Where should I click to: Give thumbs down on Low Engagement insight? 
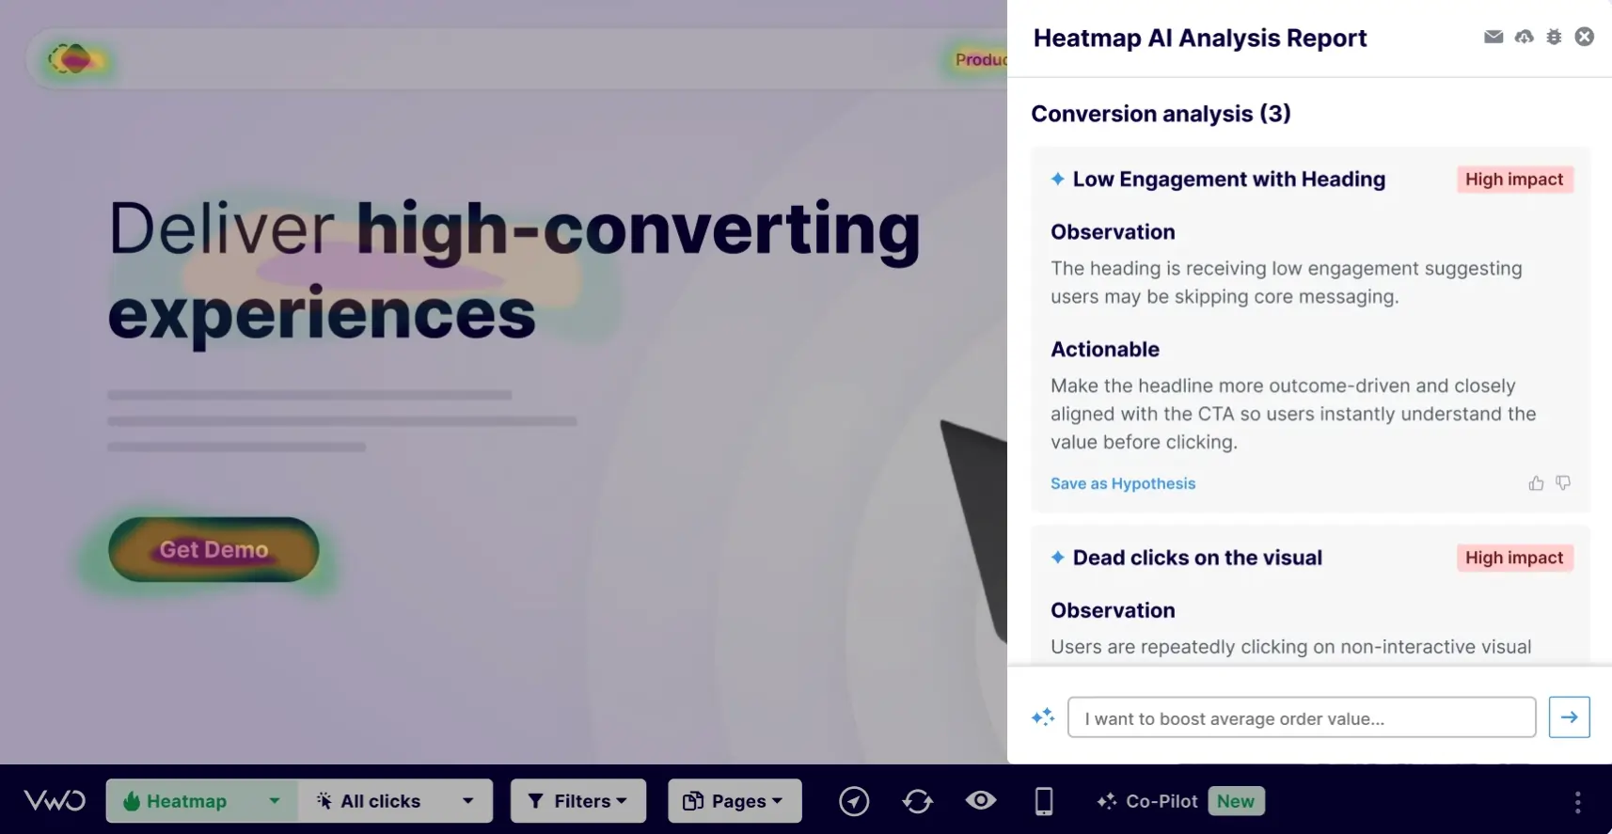(1563, 483)
